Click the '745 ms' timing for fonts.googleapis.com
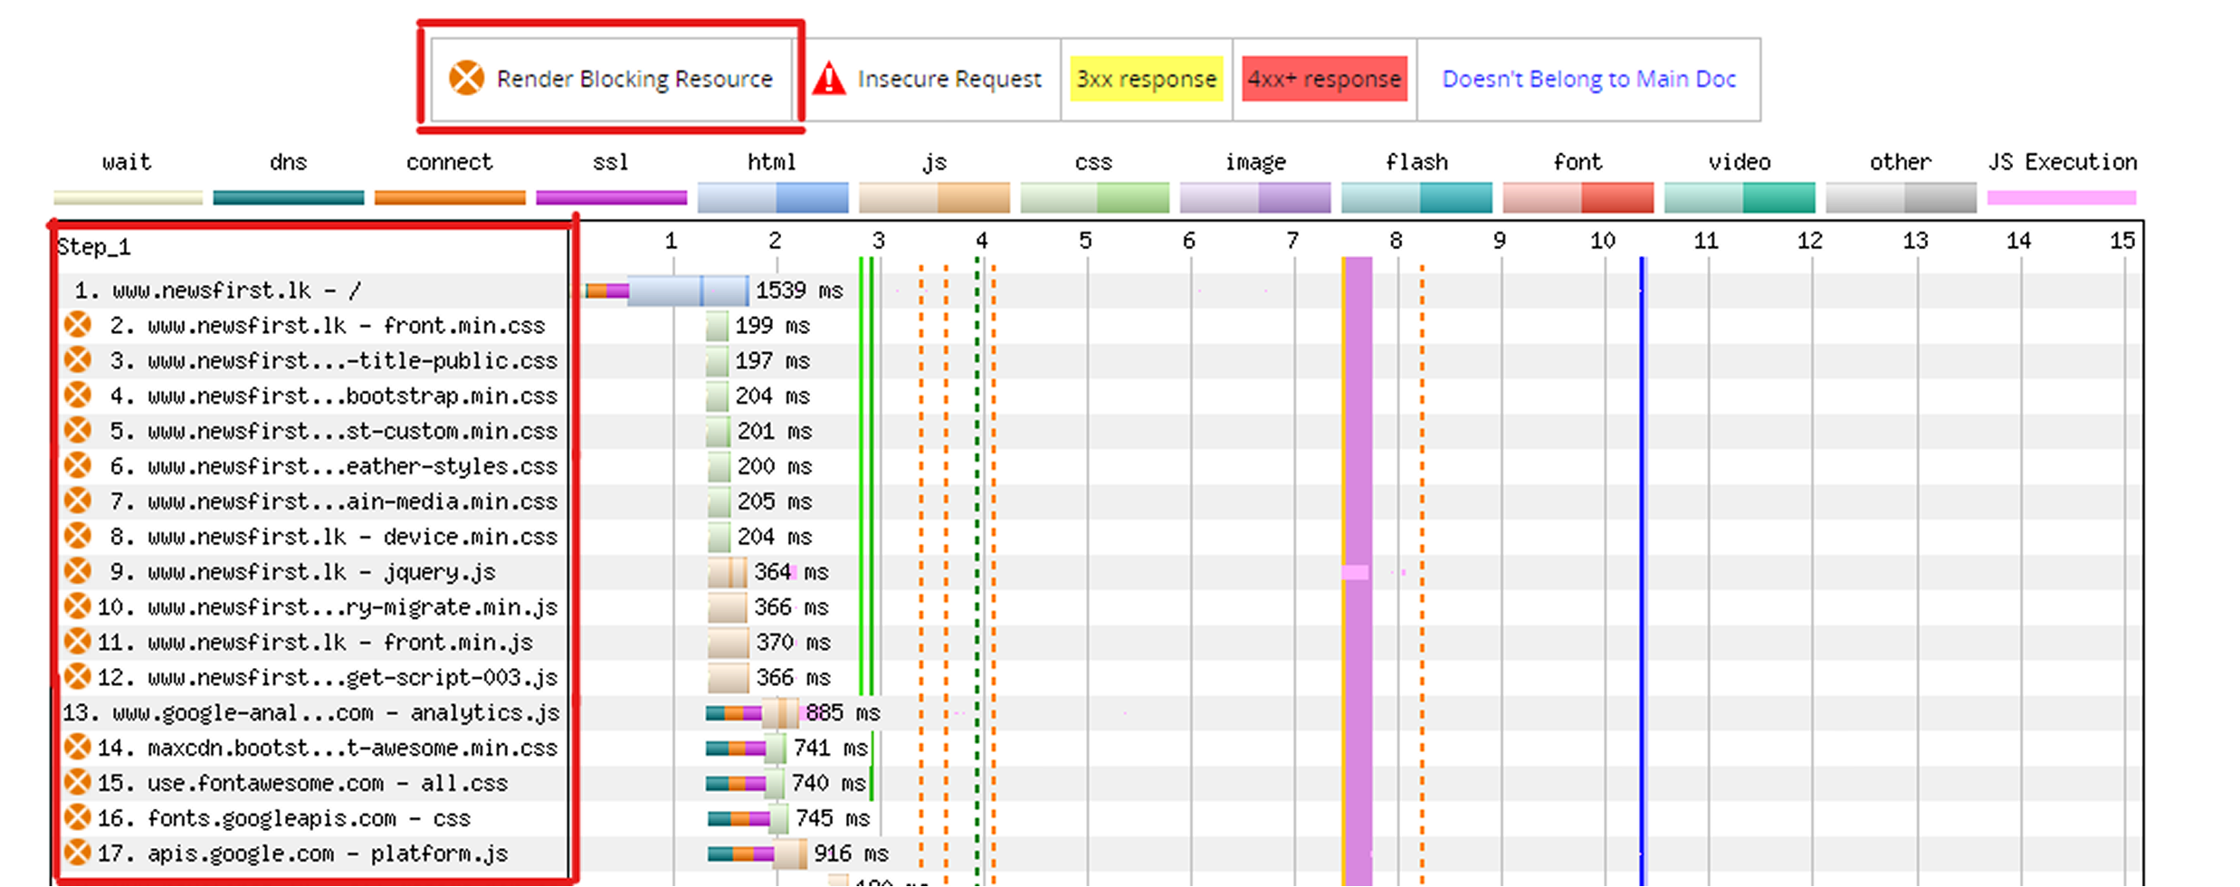 832,819
